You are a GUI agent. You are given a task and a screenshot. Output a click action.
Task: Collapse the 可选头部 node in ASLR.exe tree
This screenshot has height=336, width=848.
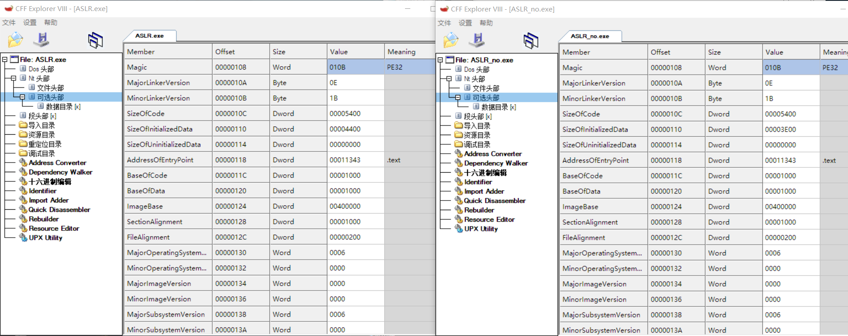coord(23,97)
